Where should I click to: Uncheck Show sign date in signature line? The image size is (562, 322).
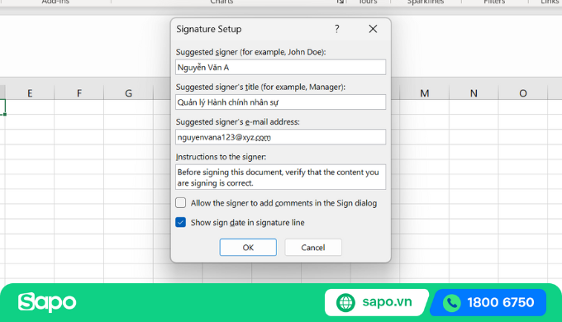(181, 222)
